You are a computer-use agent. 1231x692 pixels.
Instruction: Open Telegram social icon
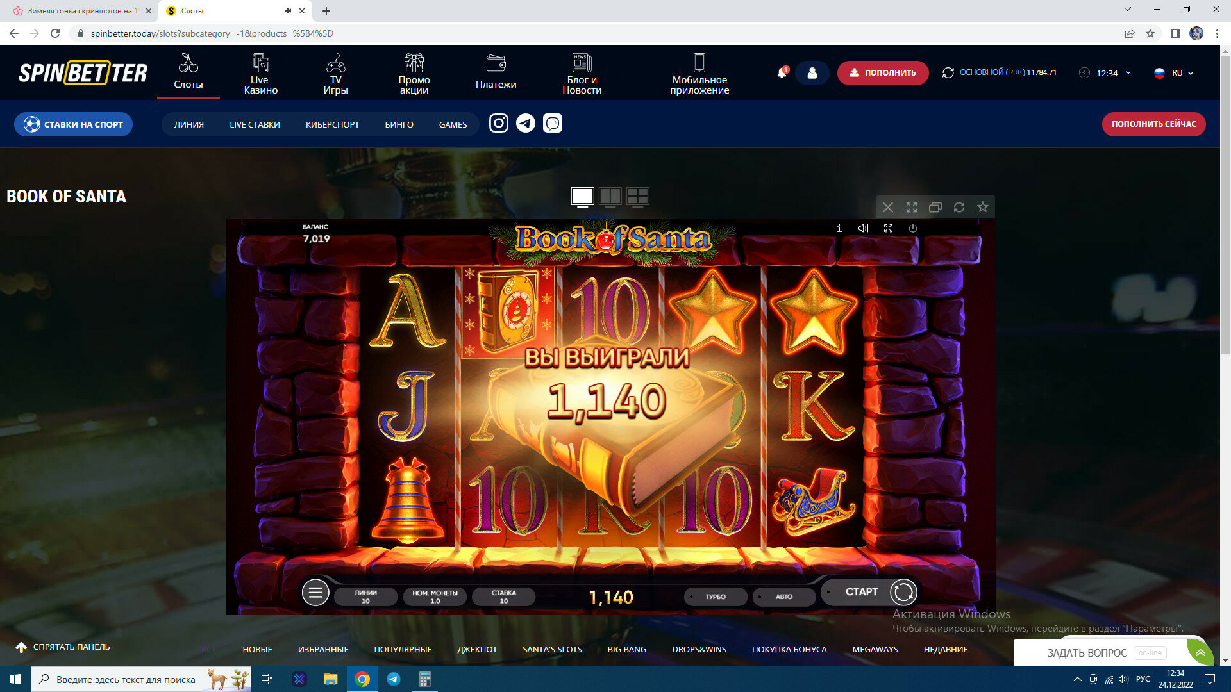526,123
